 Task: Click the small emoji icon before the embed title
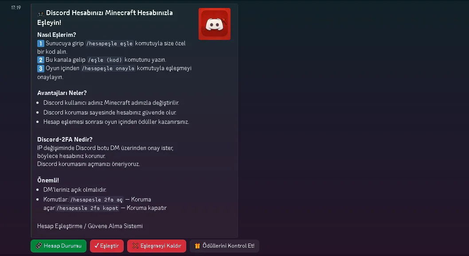pyautogui.click(x=41, y=13)
